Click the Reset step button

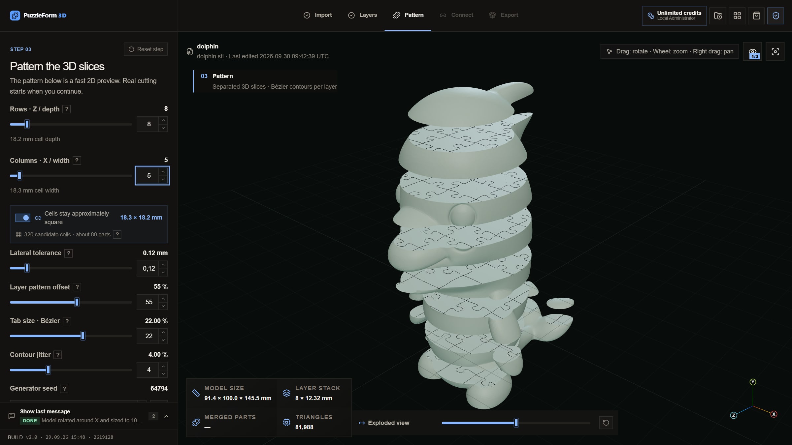pyautogui.click(x=146, y=49)
